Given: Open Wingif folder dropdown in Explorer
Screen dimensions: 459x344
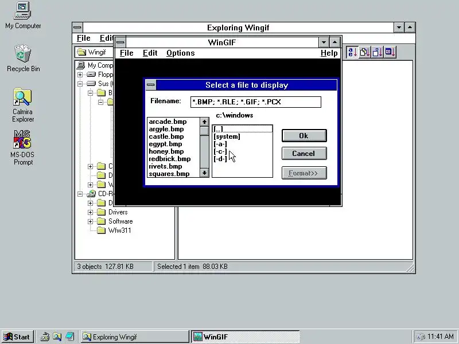Looking at the screenshot, I should [94, 52].
